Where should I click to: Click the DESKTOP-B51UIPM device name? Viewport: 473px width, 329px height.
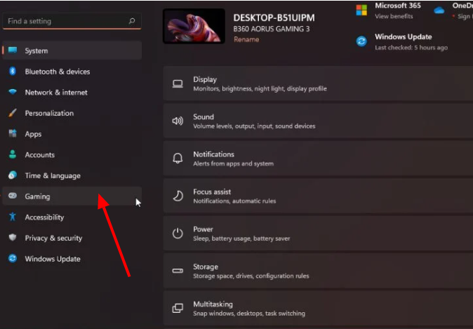[274, 18]
